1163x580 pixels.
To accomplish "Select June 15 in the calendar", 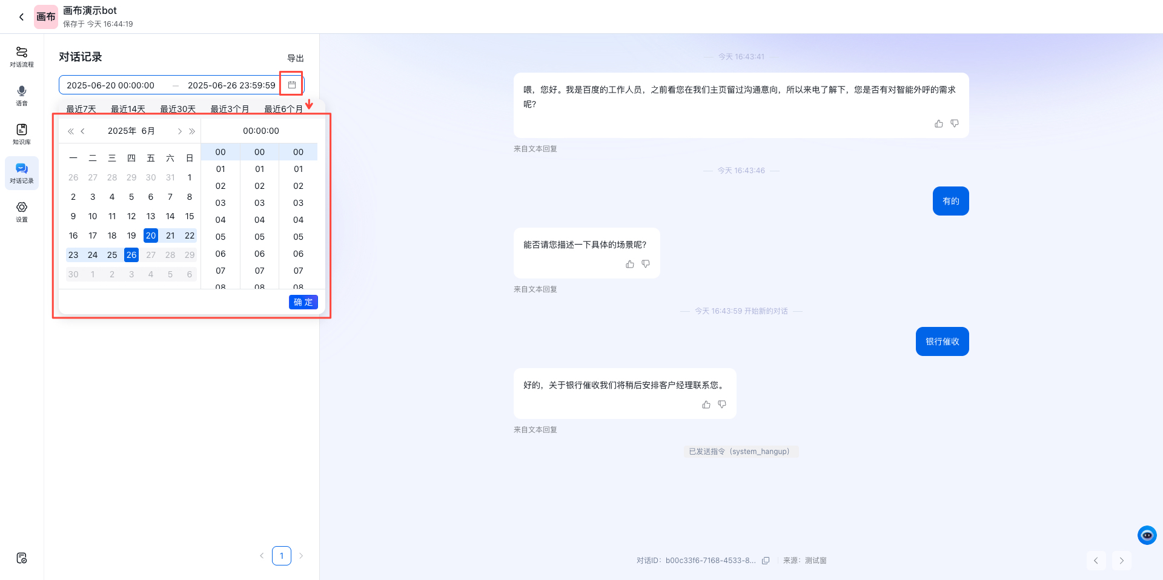I will [190, 216].
